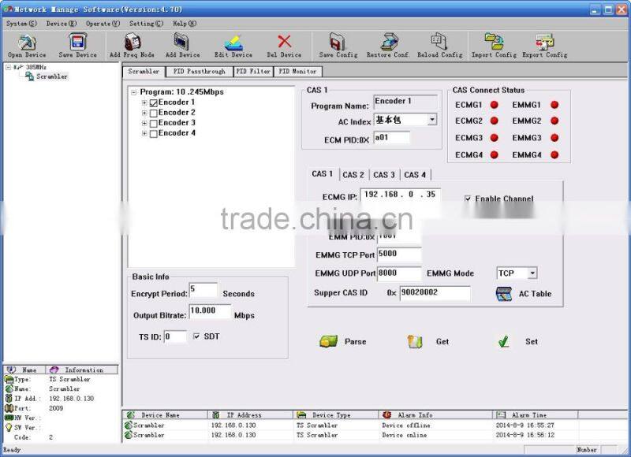The height and width of the screenshot is (457, 631).
Task: Switch to the CAS 2 tab
Action: 353,175
